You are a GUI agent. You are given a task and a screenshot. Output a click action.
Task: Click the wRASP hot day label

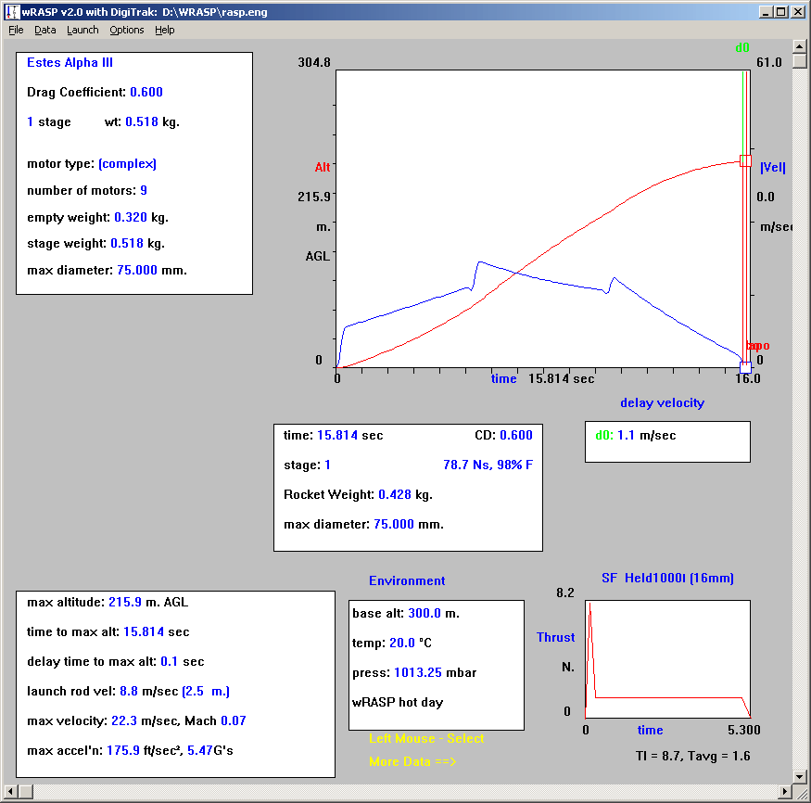(x=398, y=702)
